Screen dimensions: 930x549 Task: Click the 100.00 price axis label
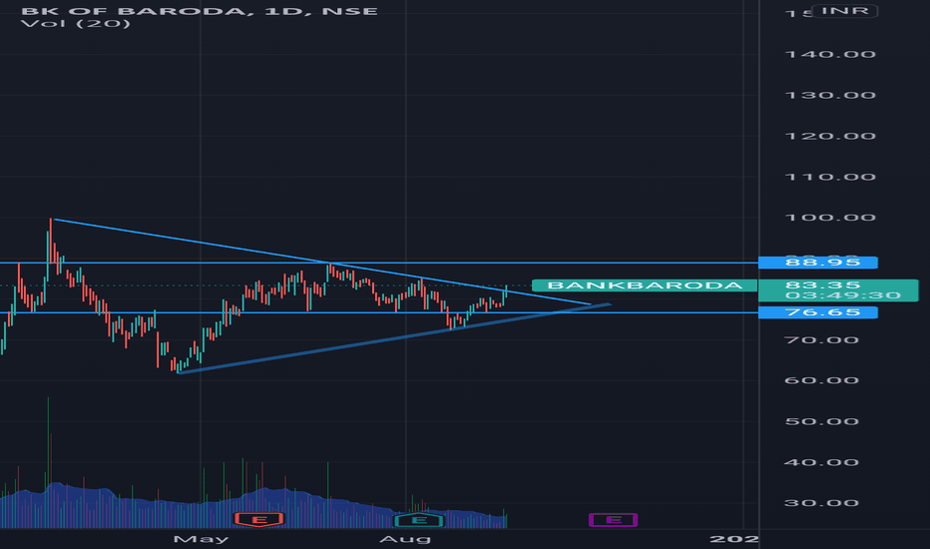(x=830, y=218)
